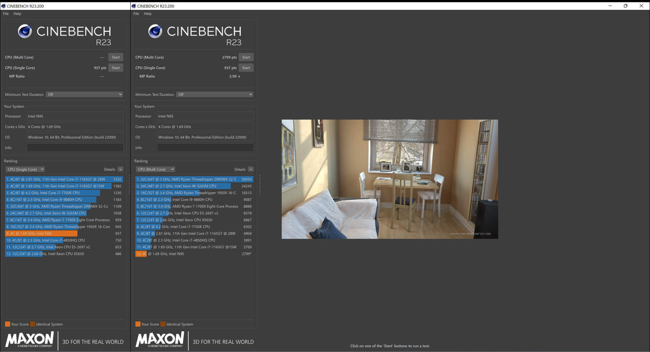Click the Maxon logo in left window
650x352 pixels.
pyautogui.click(x=29, y=339)
